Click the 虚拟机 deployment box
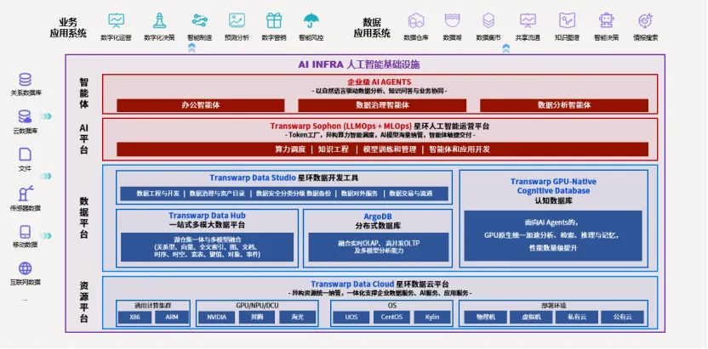This screenshot has height=349, width=708. point(531,317)
